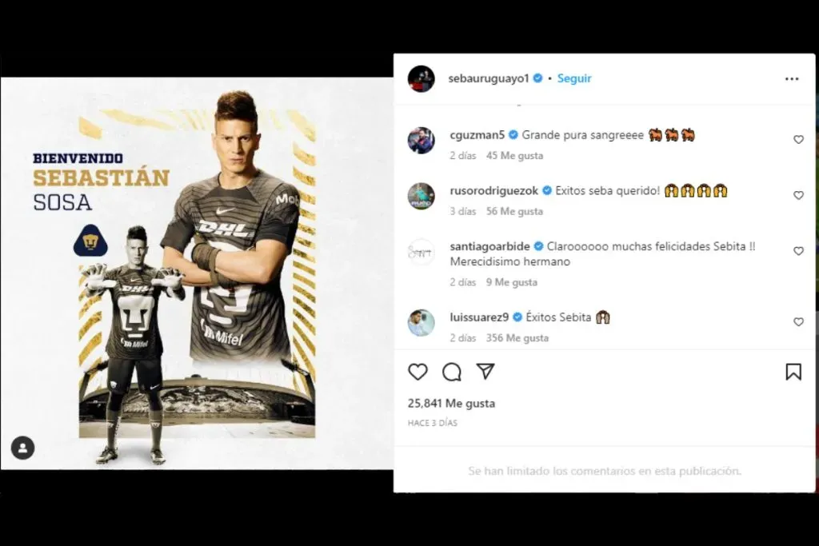This screenshot has width=819, height=546.
Task: View likes on luissuarez9's comment
Action: point(517,337)
